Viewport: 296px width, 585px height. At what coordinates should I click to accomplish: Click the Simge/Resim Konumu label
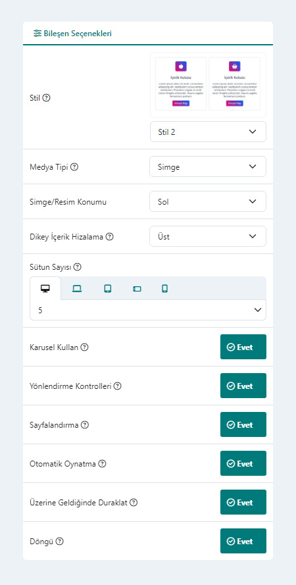coord(68,202)
